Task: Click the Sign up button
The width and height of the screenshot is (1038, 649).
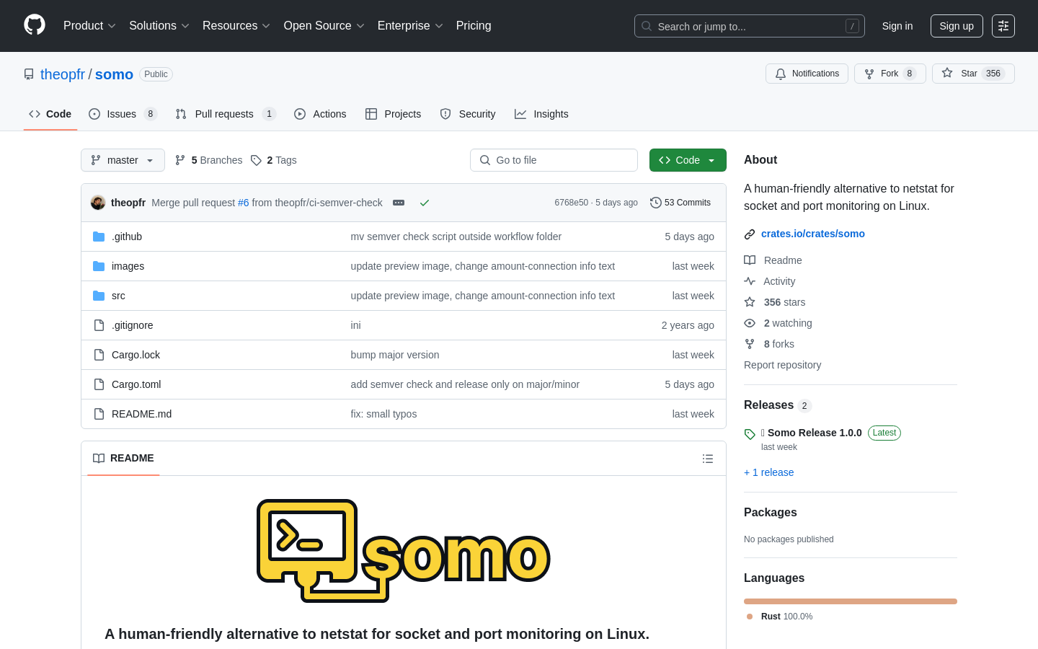Action: tap(957, 26)
